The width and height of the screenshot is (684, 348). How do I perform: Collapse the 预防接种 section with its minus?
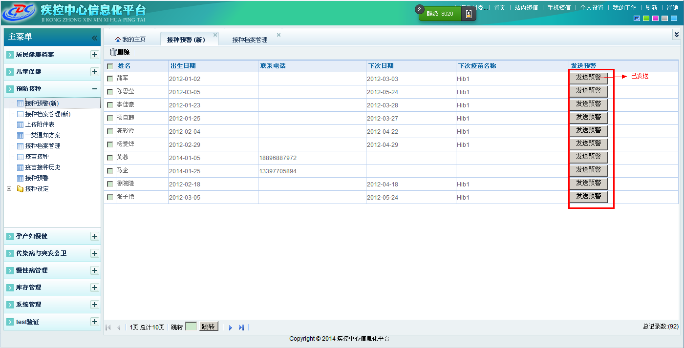(95, 89)
